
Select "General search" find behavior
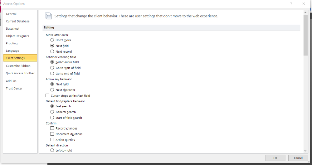click(x=52, y=112)
